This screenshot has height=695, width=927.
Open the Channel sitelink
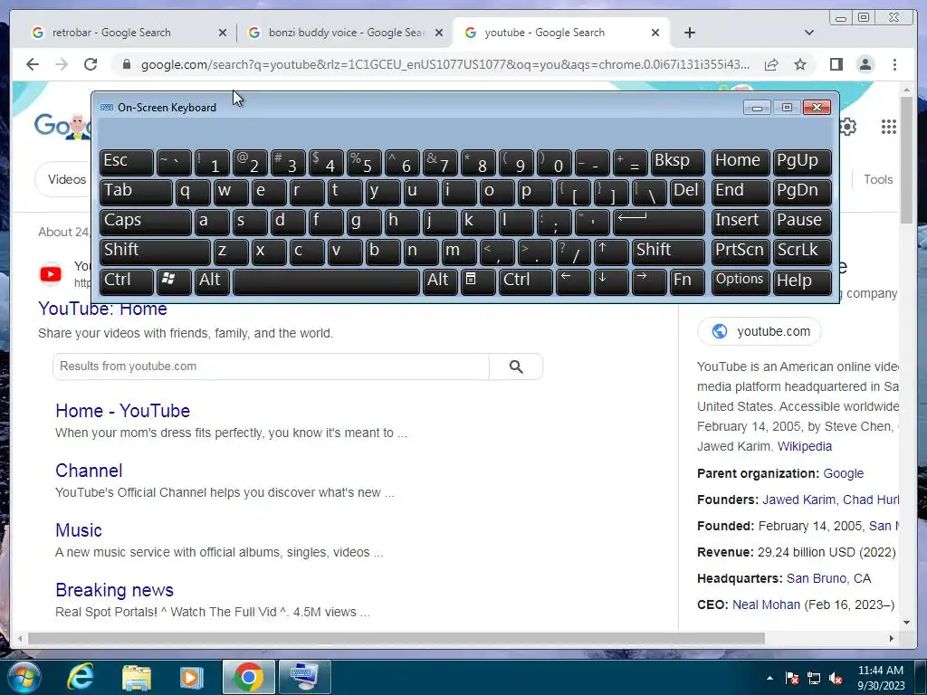coord(89,471)
